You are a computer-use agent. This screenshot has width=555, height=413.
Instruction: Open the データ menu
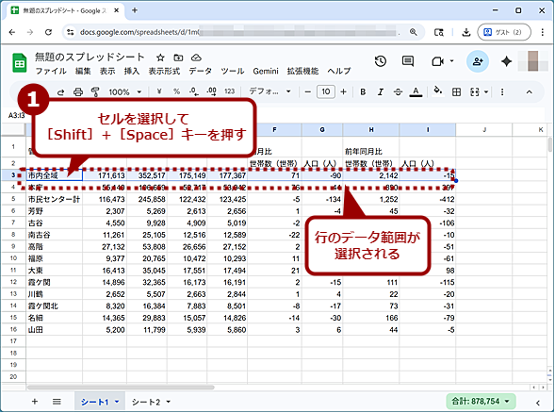[x=200, y=72]
